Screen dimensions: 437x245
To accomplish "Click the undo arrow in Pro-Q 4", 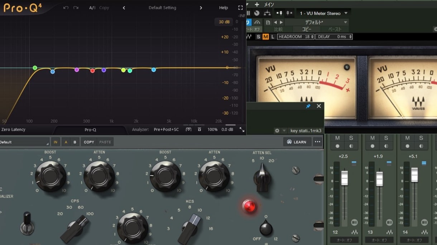I will tap(66, 8).
